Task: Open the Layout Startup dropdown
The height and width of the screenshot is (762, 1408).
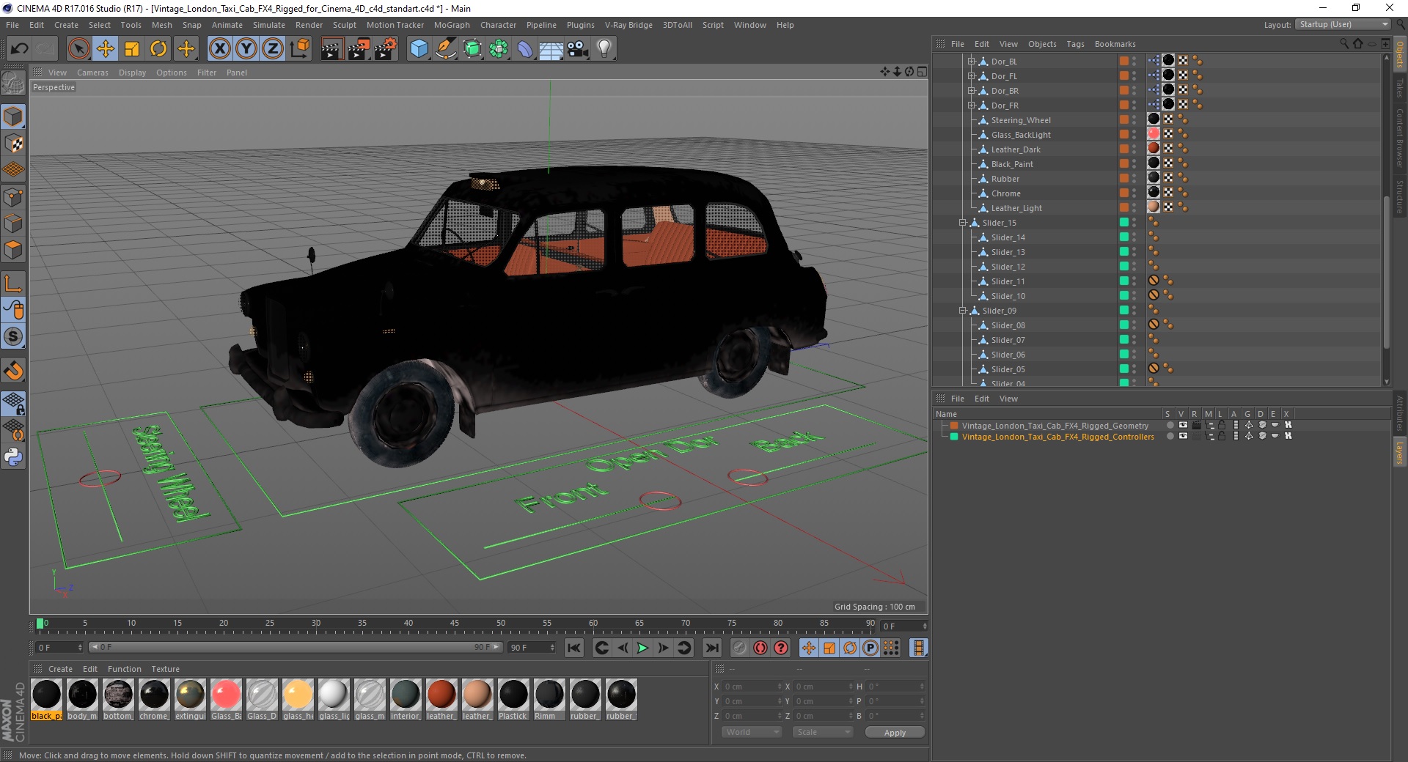Action: coord(1343,25)
